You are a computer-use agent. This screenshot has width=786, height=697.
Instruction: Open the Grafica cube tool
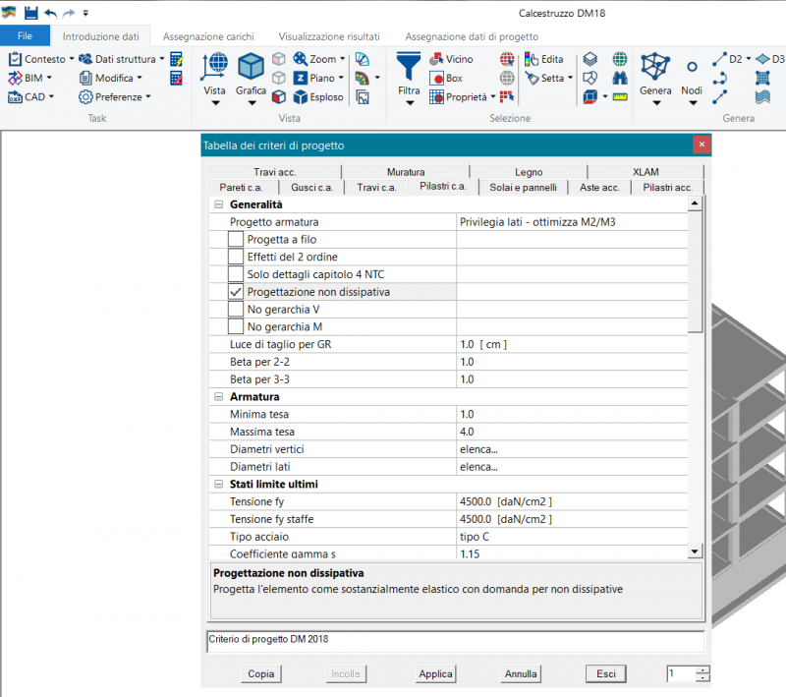251,66
